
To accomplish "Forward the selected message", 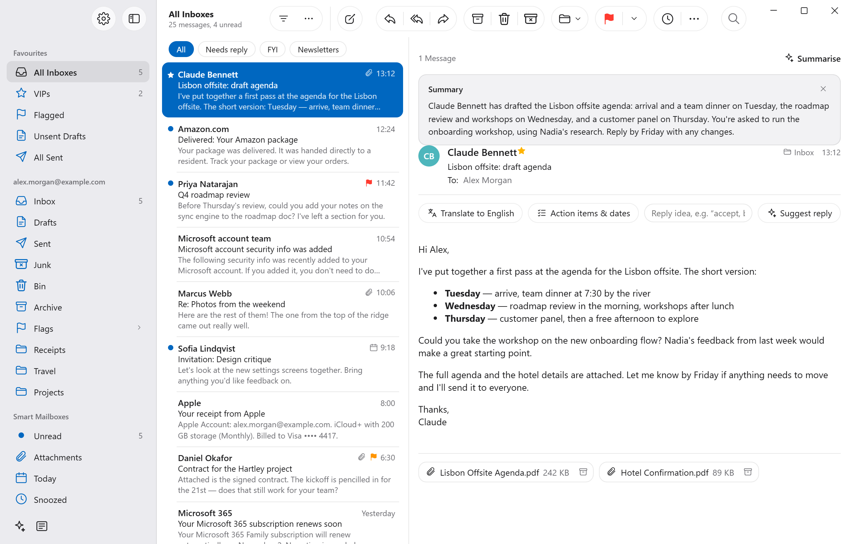I will pyautogui.click(x=443, y=19).
